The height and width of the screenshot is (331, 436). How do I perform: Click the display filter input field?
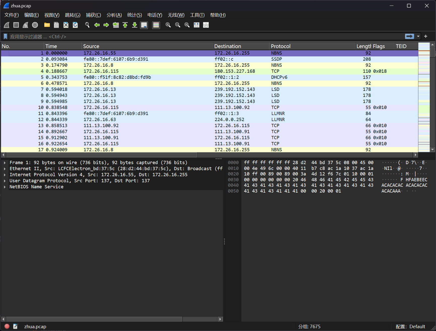click(206, 36)
